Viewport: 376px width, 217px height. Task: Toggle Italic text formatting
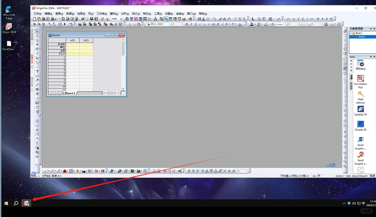coord(191,24)
